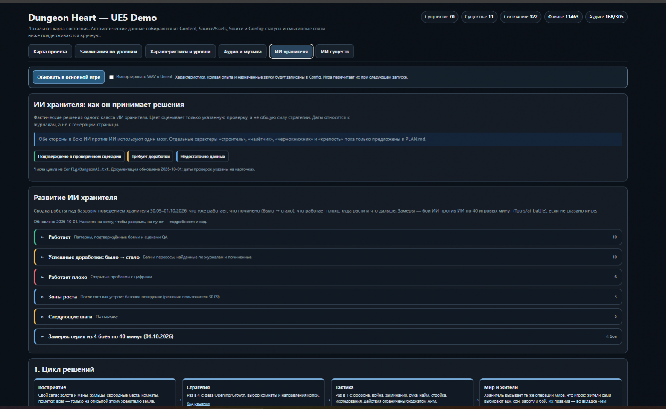This screenshot has height=409, width=666.
Task: Go to Аудио и музыка tab
Action: [242, 52]
